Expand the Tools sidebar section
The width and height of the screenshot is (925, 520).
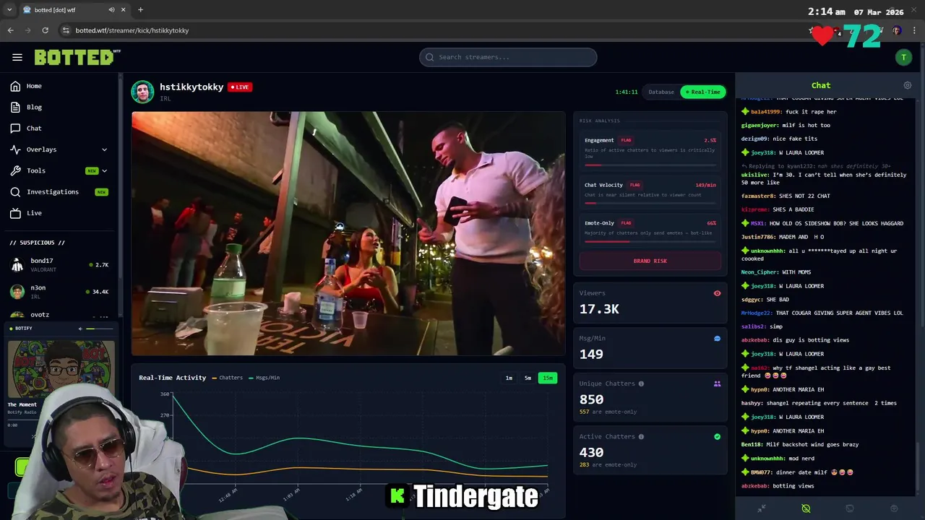point(59,170)
